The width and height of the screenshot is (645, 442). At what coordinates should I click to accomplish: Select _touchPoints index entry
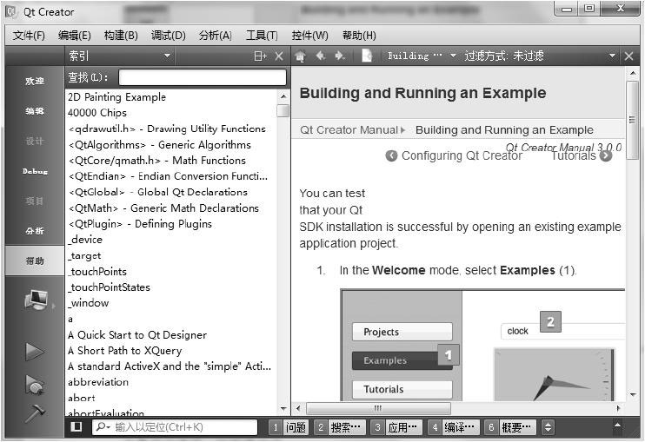(97, 272)
